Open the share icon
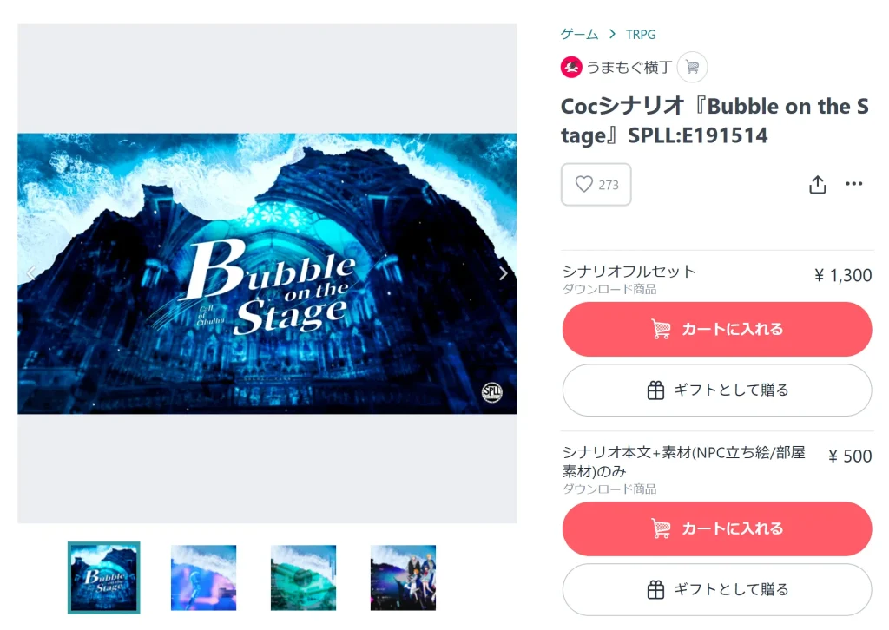This screenshot has width=889, height=630. click(x=817, y=185)
